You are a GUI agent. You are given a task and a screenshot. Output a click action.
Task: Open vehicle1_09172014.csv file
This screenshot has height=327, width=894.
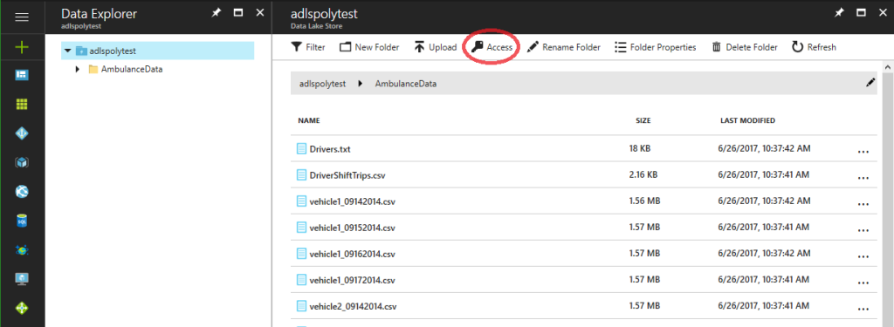coord(352,280)
